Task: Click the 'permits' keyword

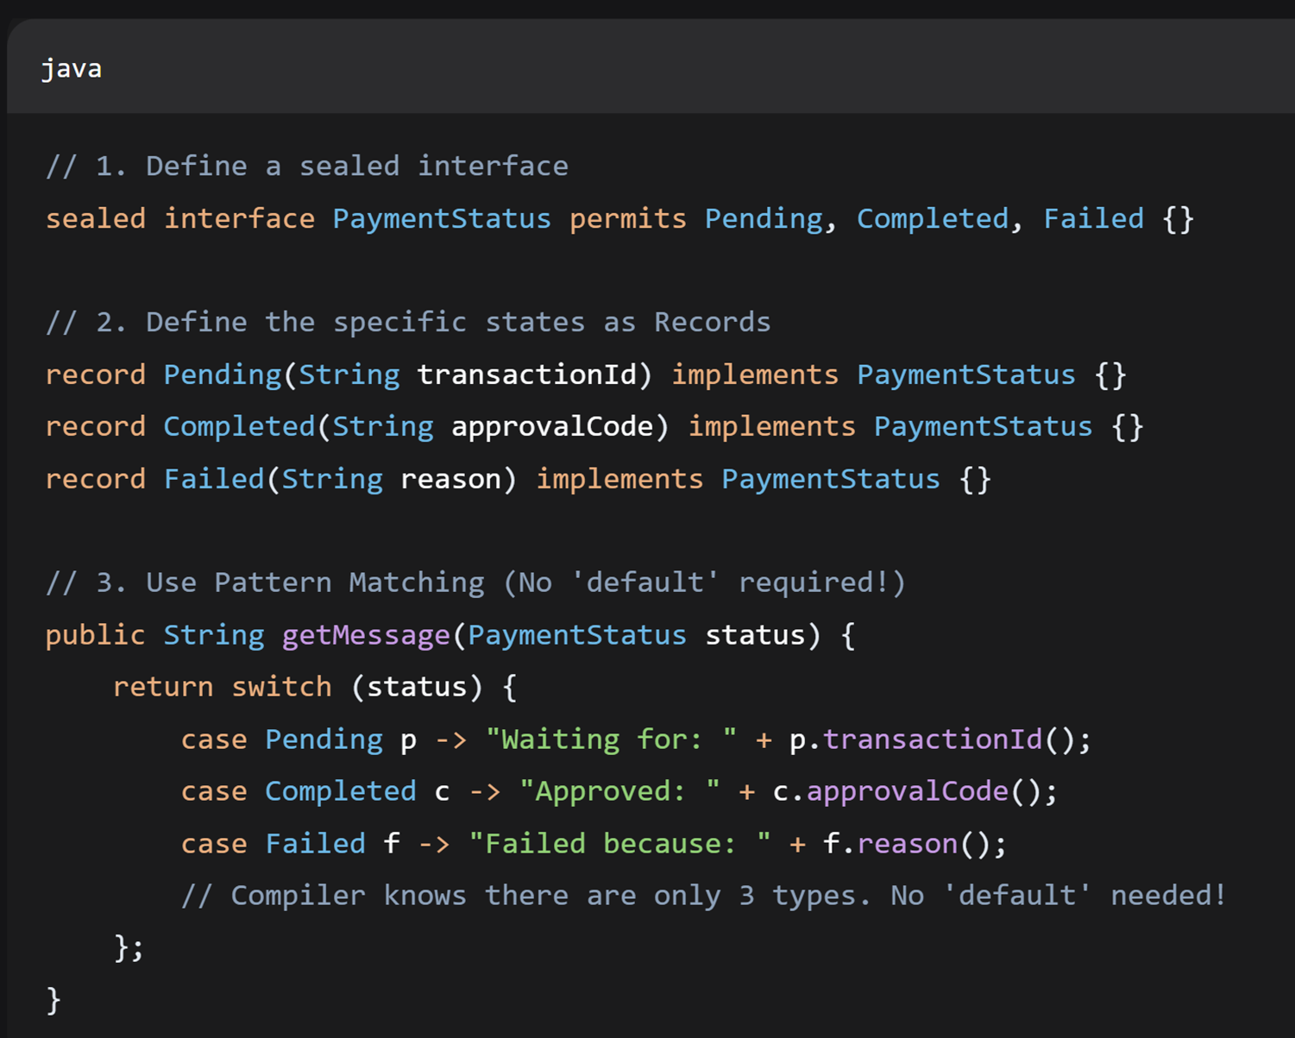Action: 628,218
